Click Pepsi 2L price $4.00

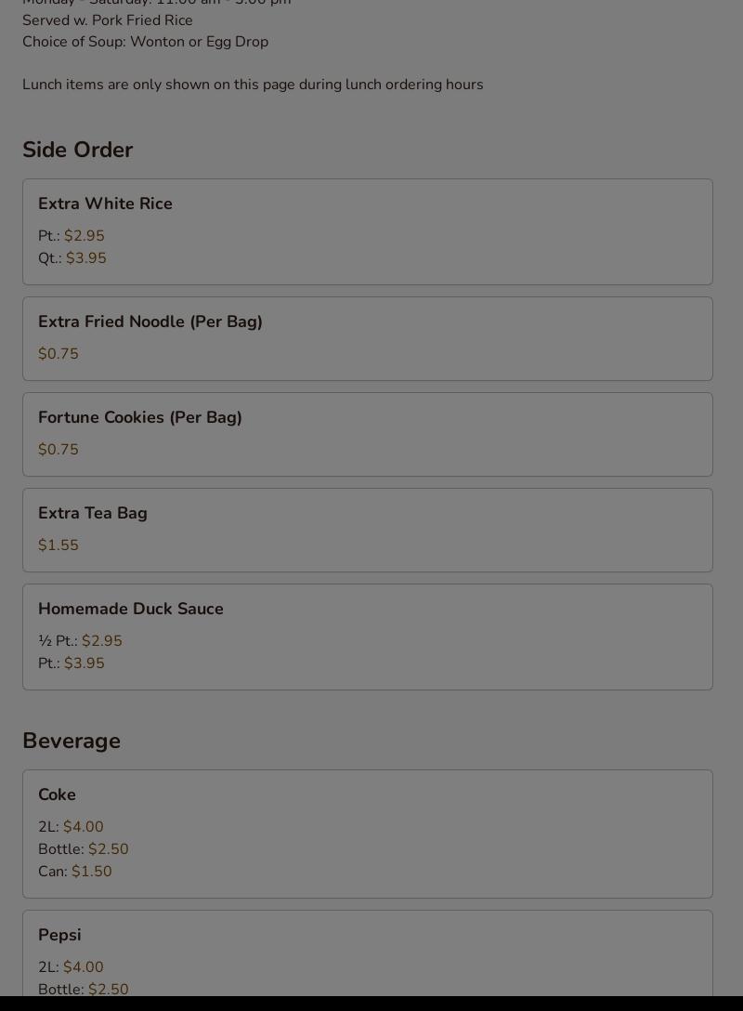84,967
